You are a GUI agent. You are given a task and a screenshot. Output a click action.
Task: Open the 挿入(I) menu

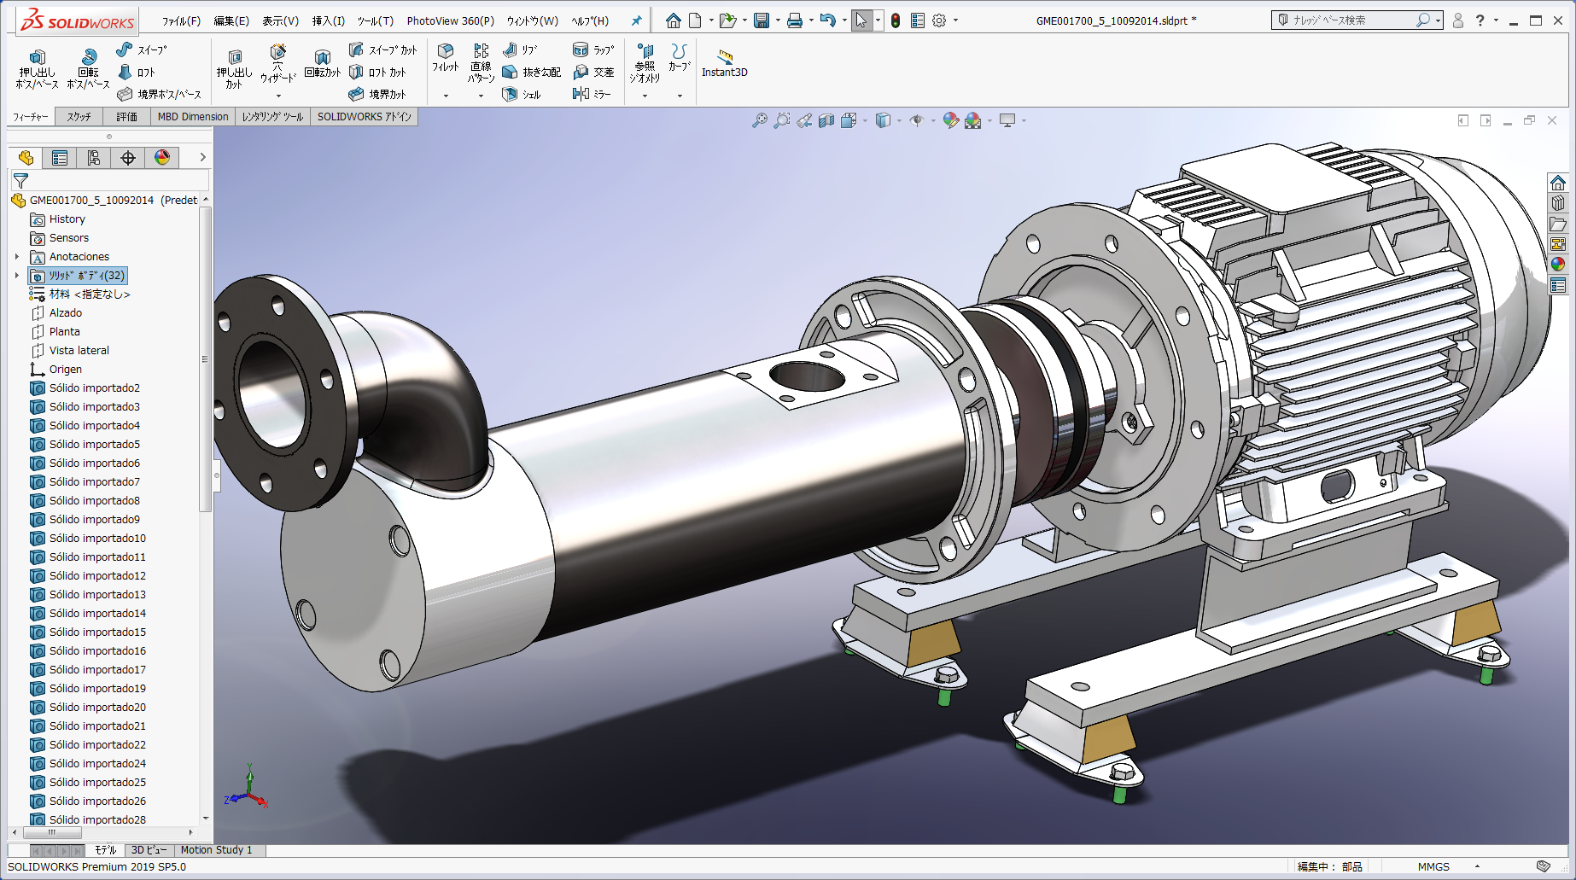[x=327, y=20]
